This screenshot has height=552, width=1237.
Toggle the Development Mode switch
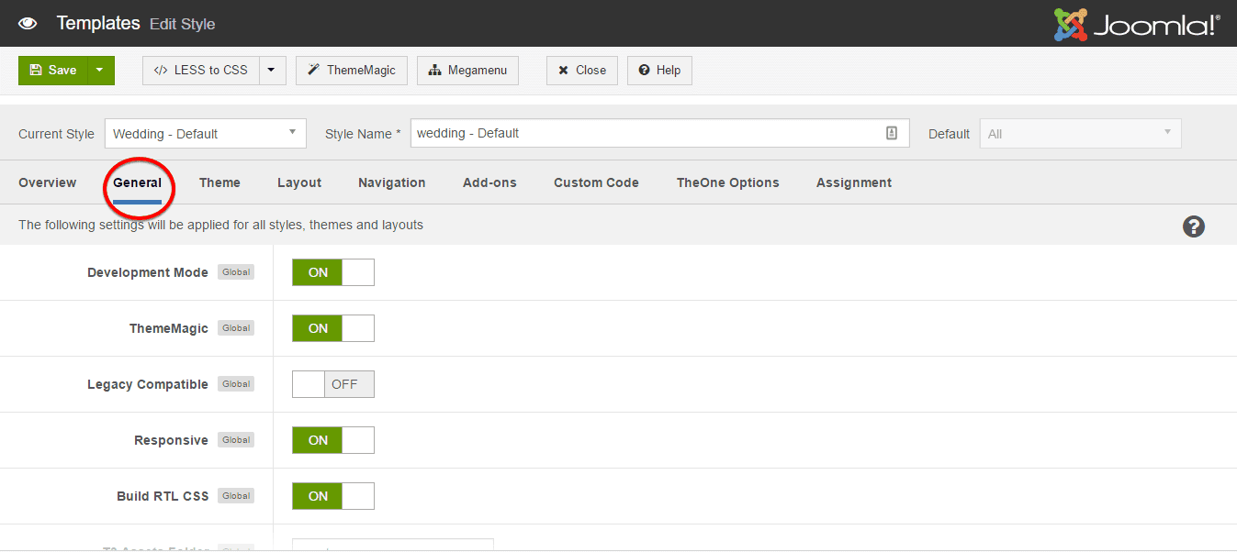332,272
